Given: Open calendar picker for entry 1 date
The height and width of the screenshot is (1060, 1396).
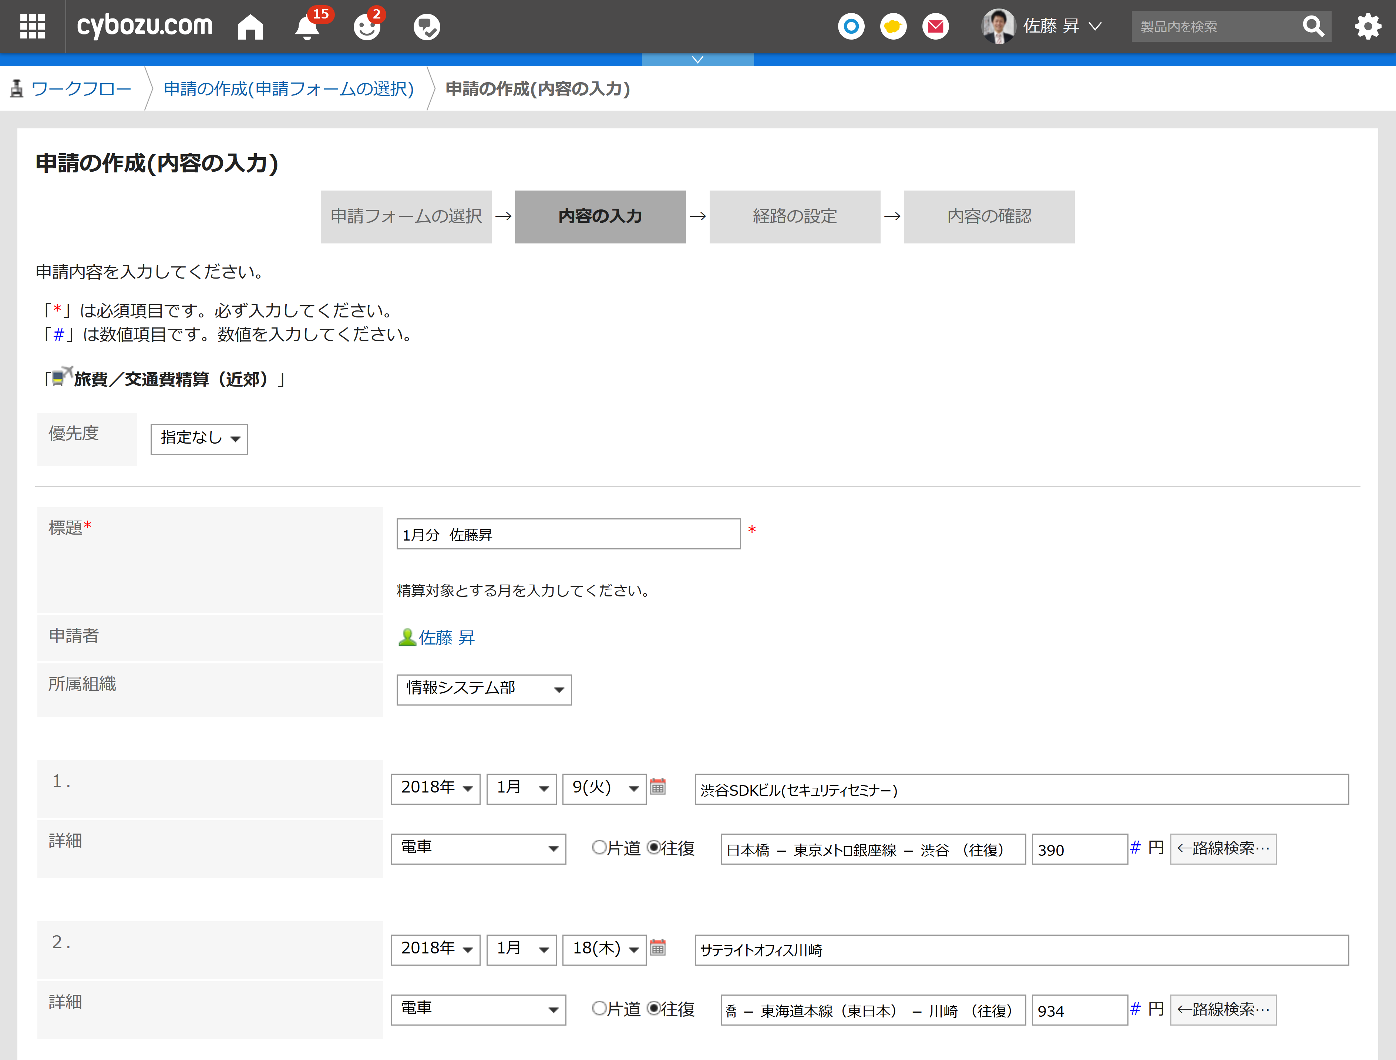Looking at the screenshot, I should [x=657, y=787].
